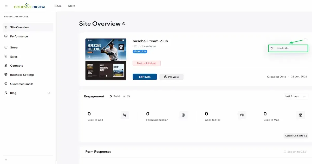Click the help icon beside Site Overview
The width and height of the screenshot is (312, 164).
(124, 24)
